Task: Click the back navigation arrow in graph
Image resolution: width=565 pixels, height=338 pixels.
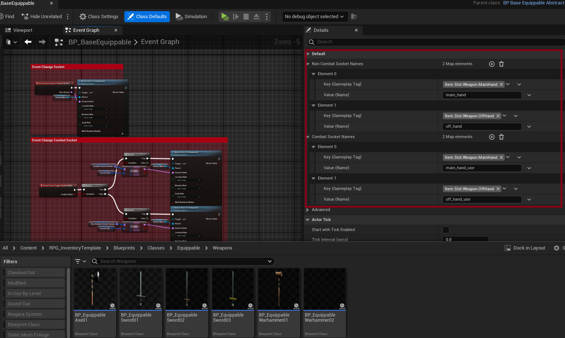Action: click(x=28, y=42)
